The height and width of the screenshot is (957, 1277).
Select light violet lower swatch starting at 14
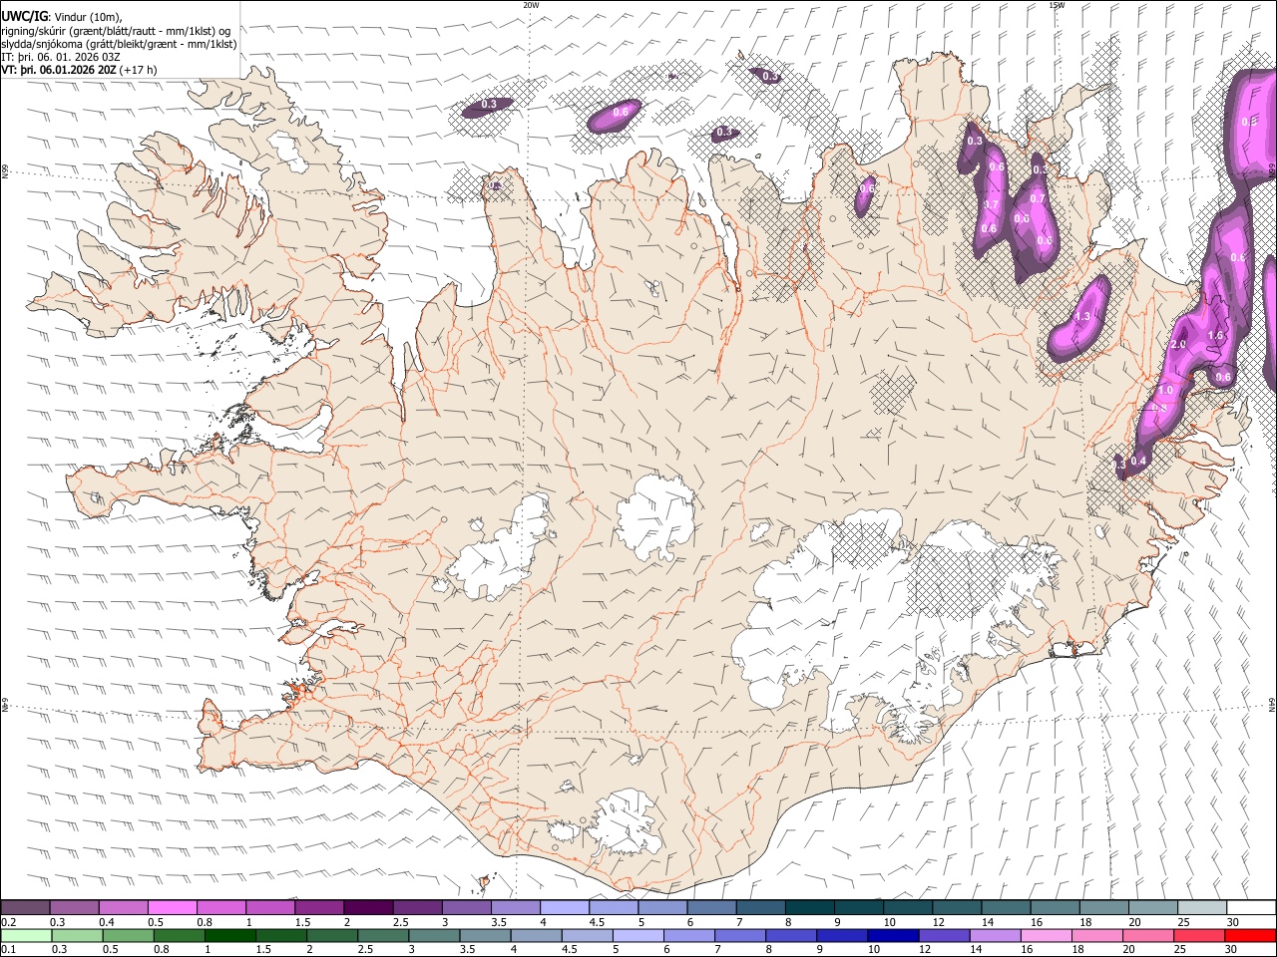tap(994, 935)
